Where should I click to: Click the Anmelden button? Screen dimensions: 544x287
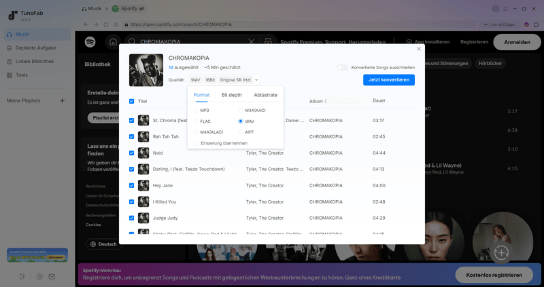[x=517, y=42]
